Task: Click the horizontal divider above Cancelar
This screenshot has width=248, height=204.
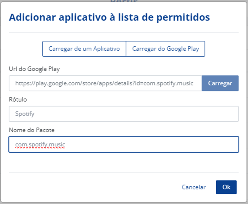Action: 124,172
